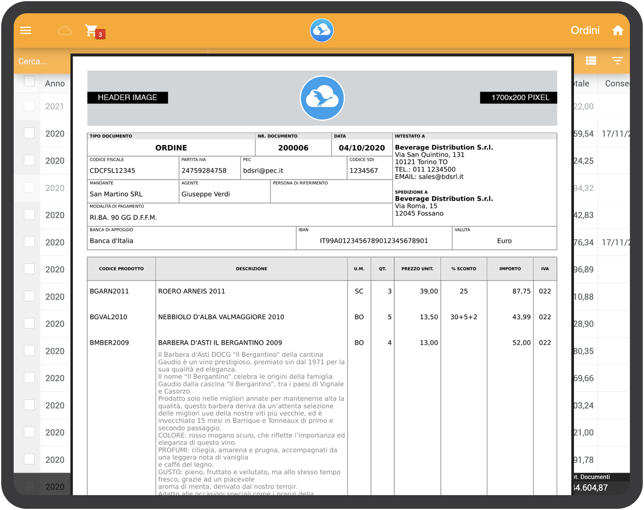Click codice fiscale CDCFSL12345
The width and height of the screenshot is (644, 510).
pos(112,171)
